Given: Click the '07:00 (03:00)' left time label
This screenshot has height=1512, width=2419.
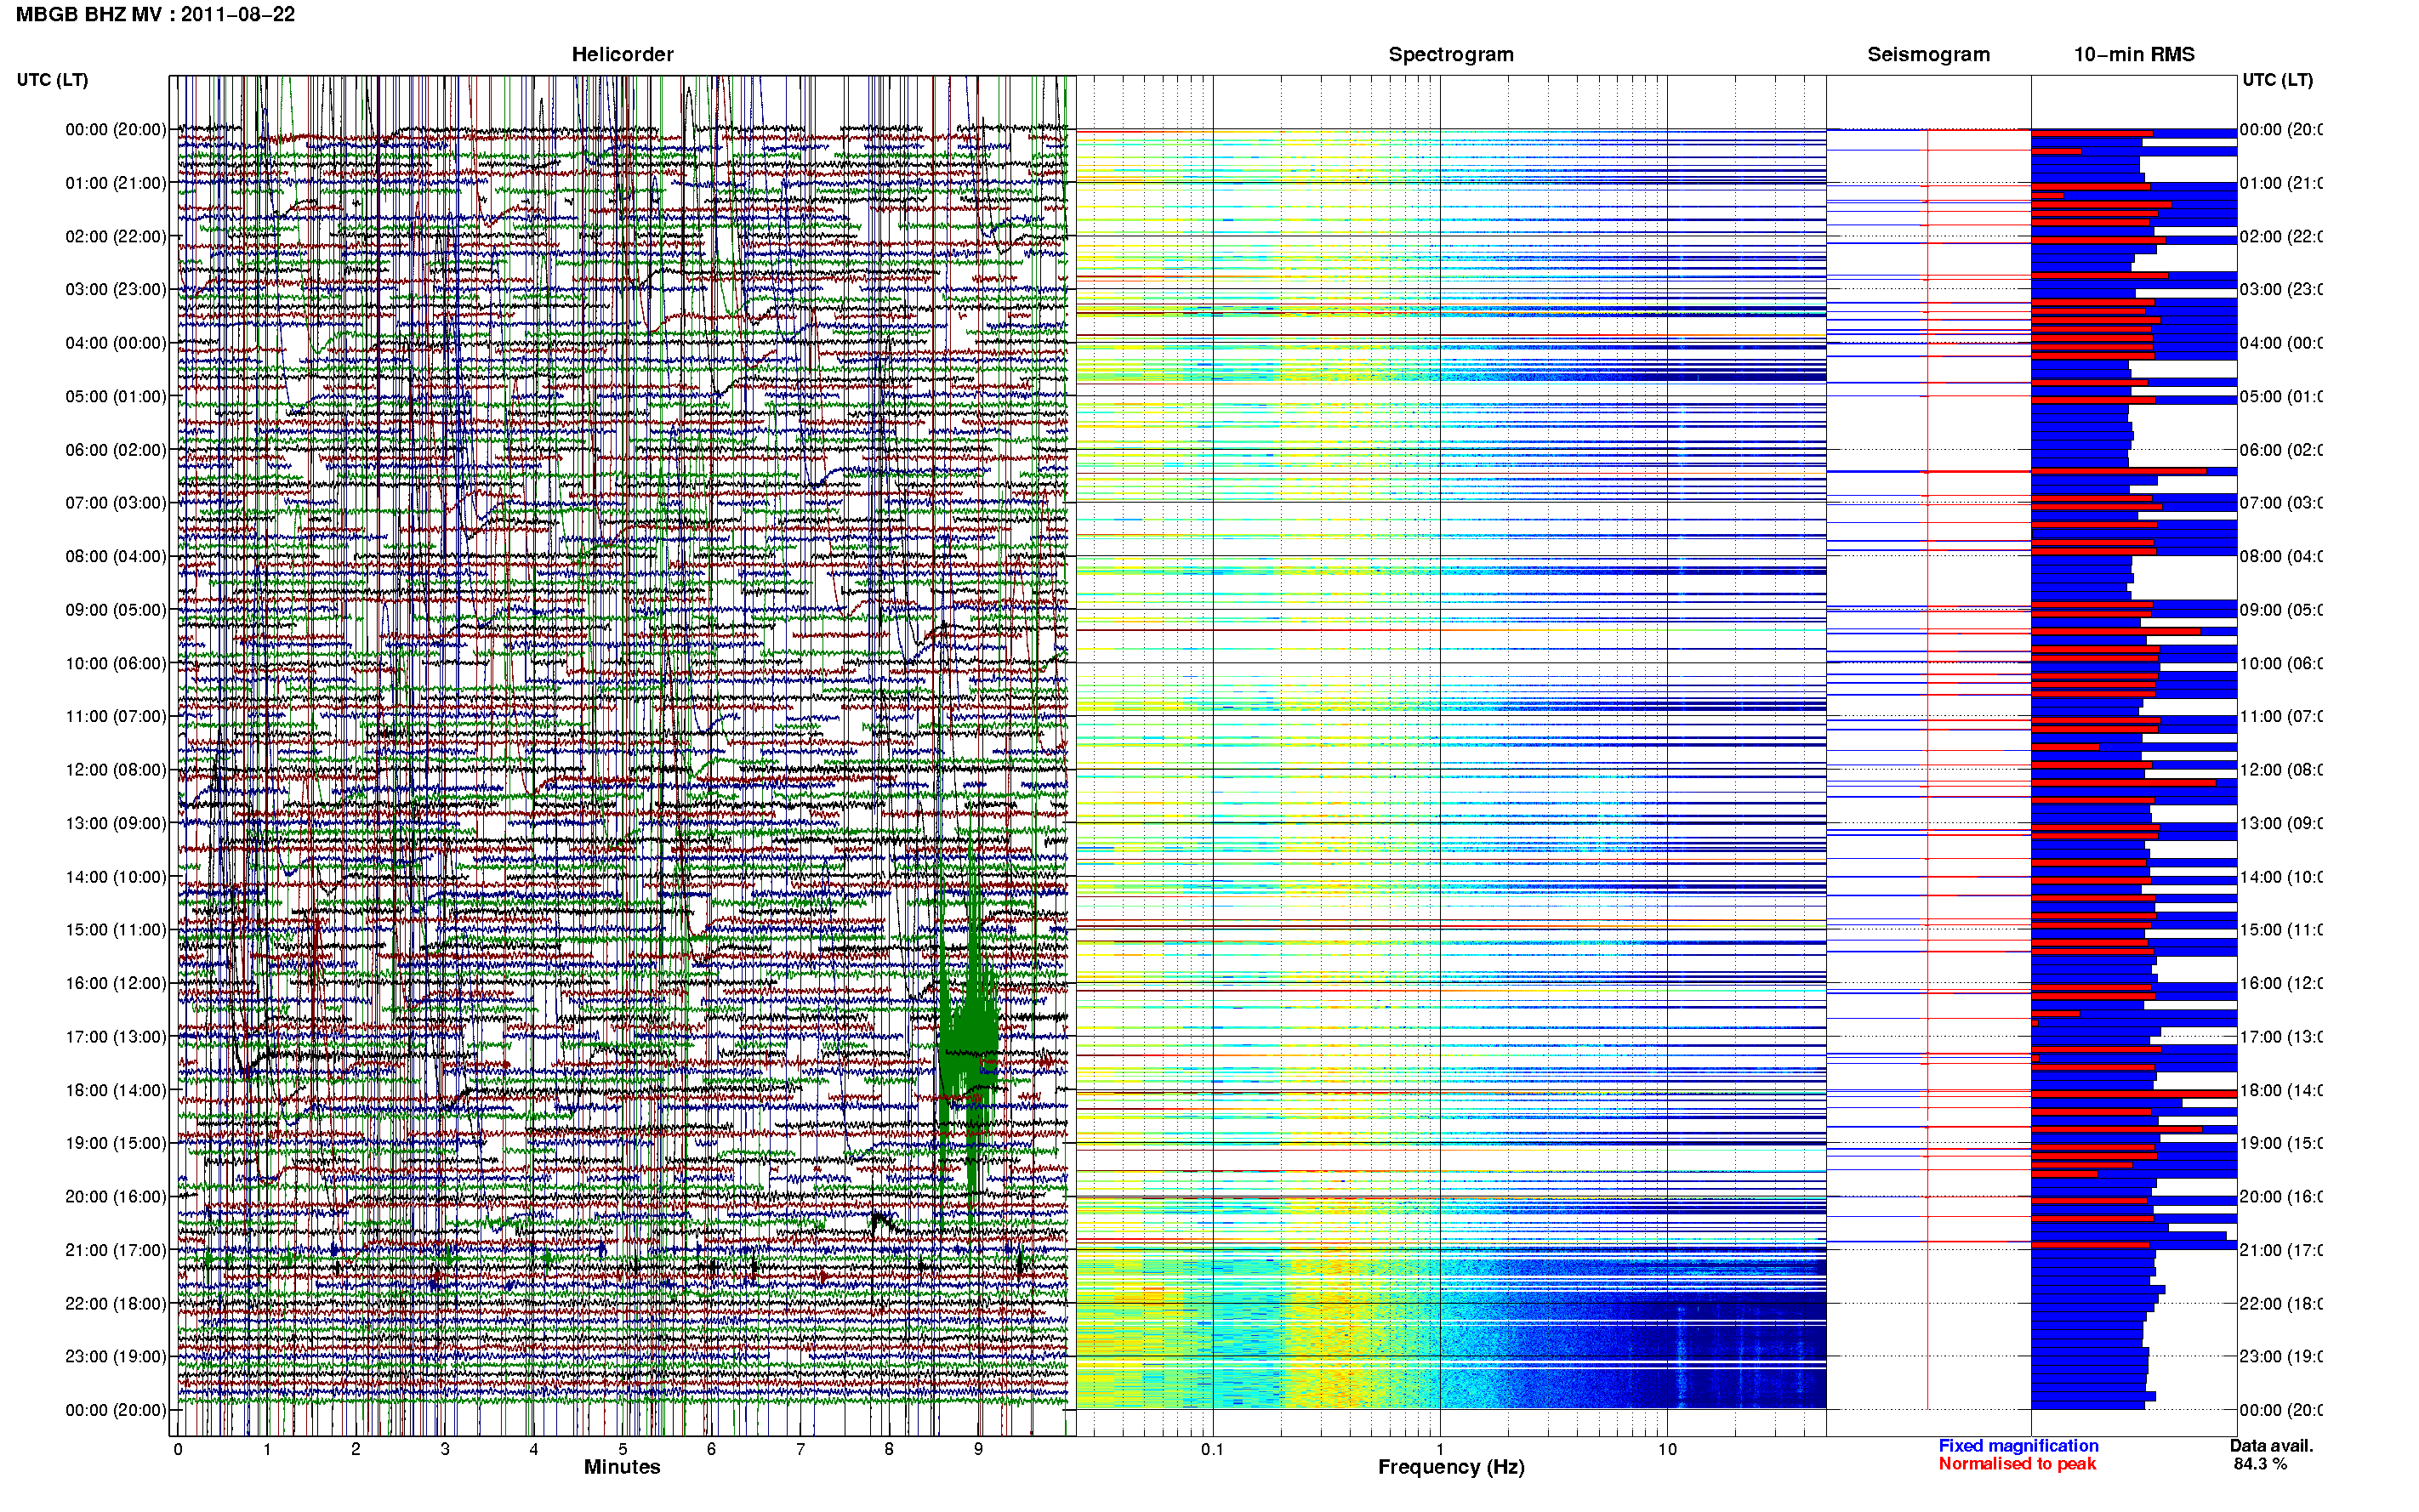Looking at the screenshot, I should tap(116, 503).
